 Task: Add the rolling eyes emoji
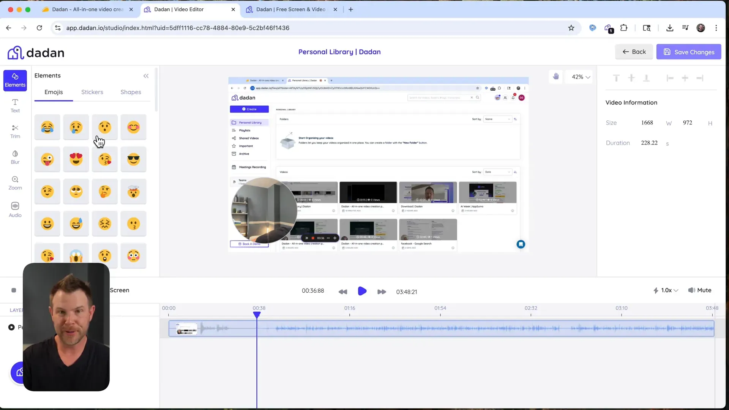[76, 192]
